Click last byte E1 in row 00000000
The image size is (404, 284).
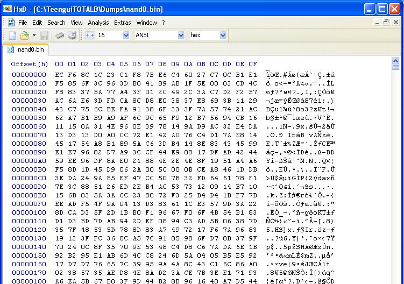point(253,75)
